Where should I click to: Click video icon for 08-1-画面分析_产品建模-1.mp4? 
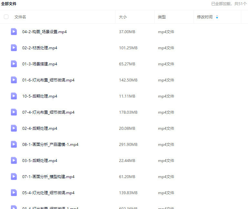click(x=14, y=144)
